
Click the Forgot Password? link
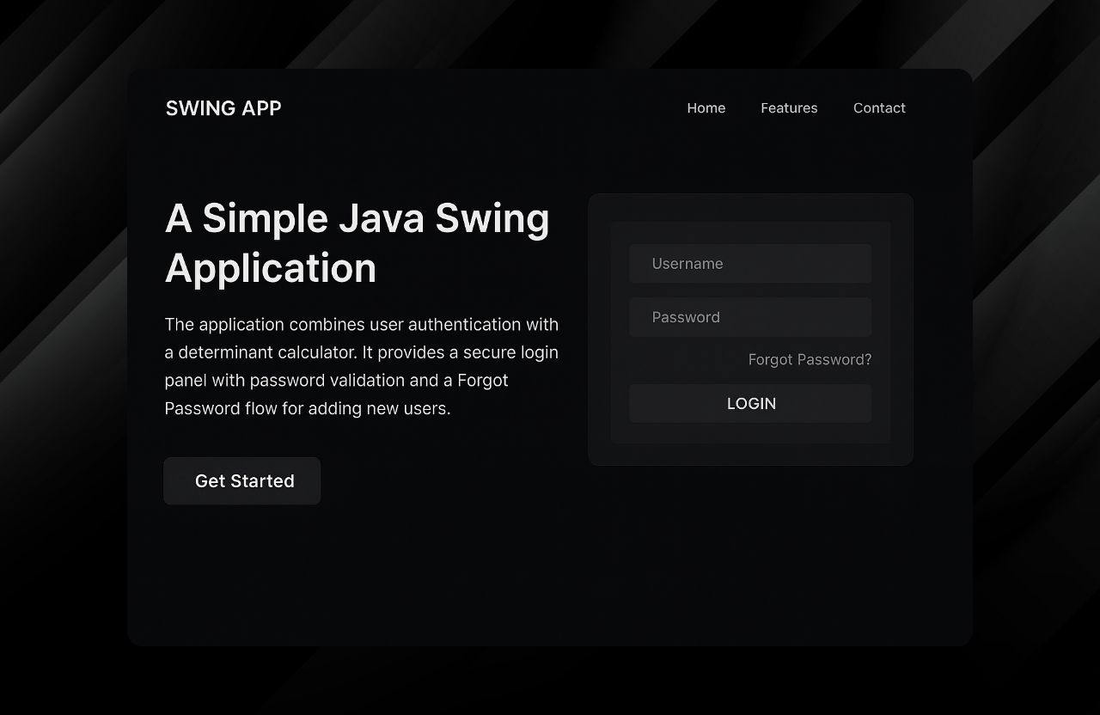(810, 359)
